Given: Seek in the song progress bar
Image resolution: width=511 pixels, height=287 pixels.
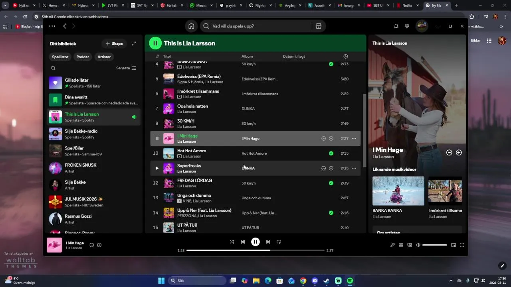Looking at the screenshot, I should [x=255, y=250].
